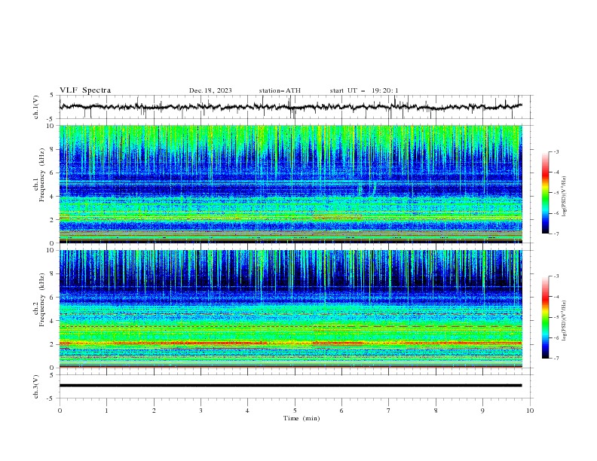Click the "ch.1(V)" waveform axis label
Image resolution: width=597 pixels, height=461 pixels.
pyautogui.click(x=36, y=107)
